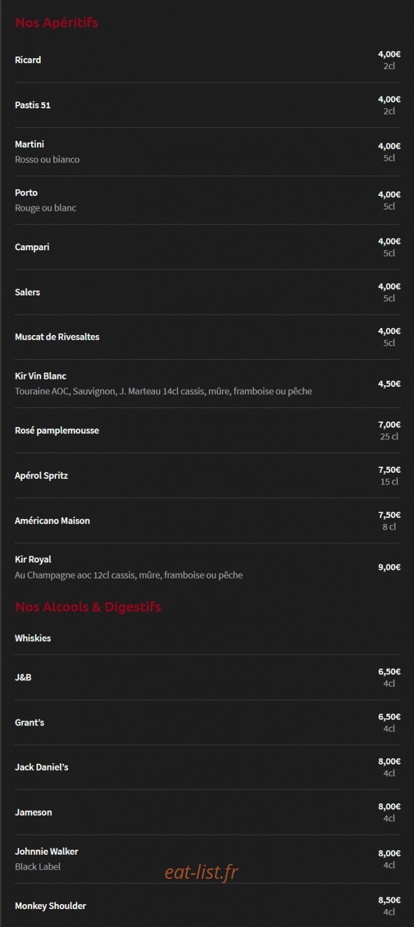
Task: Click the Nos Apéritifs heading
Action: click(56, 23)
